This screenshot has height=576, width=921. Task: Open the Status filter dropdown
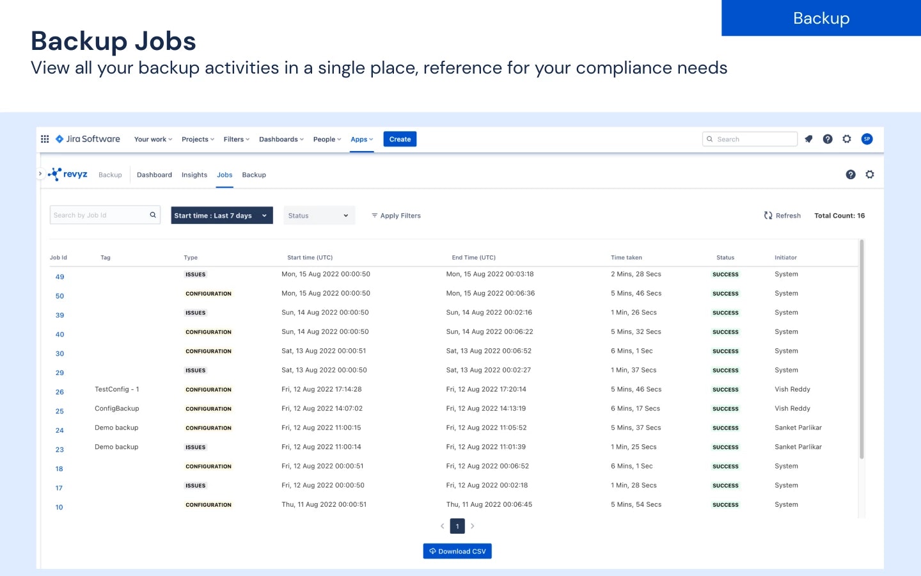tap(319, 216)
